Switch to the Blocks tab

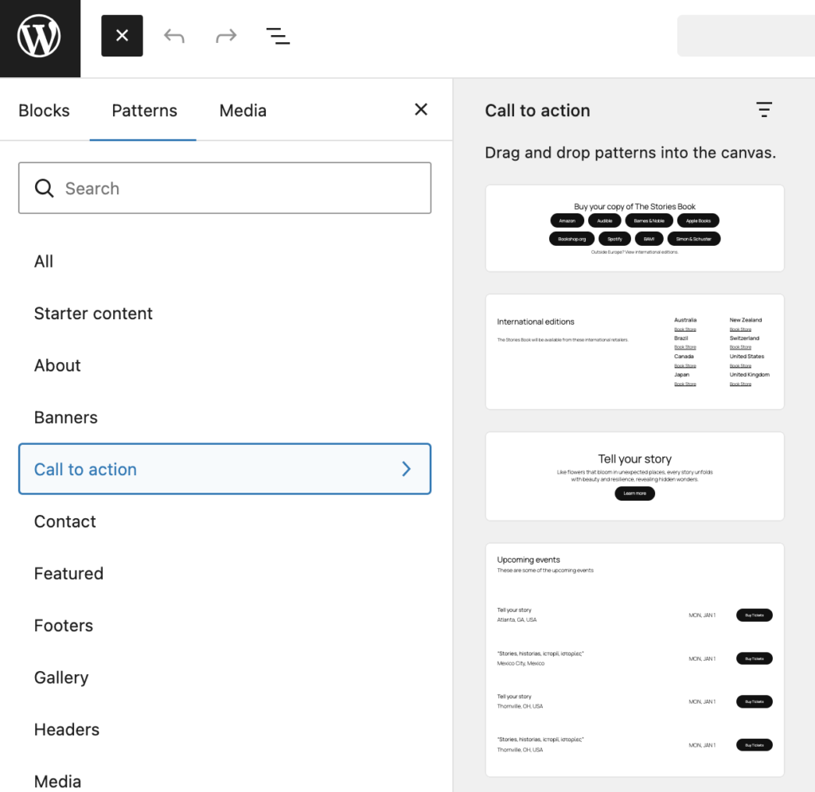[x=44, y=111]
